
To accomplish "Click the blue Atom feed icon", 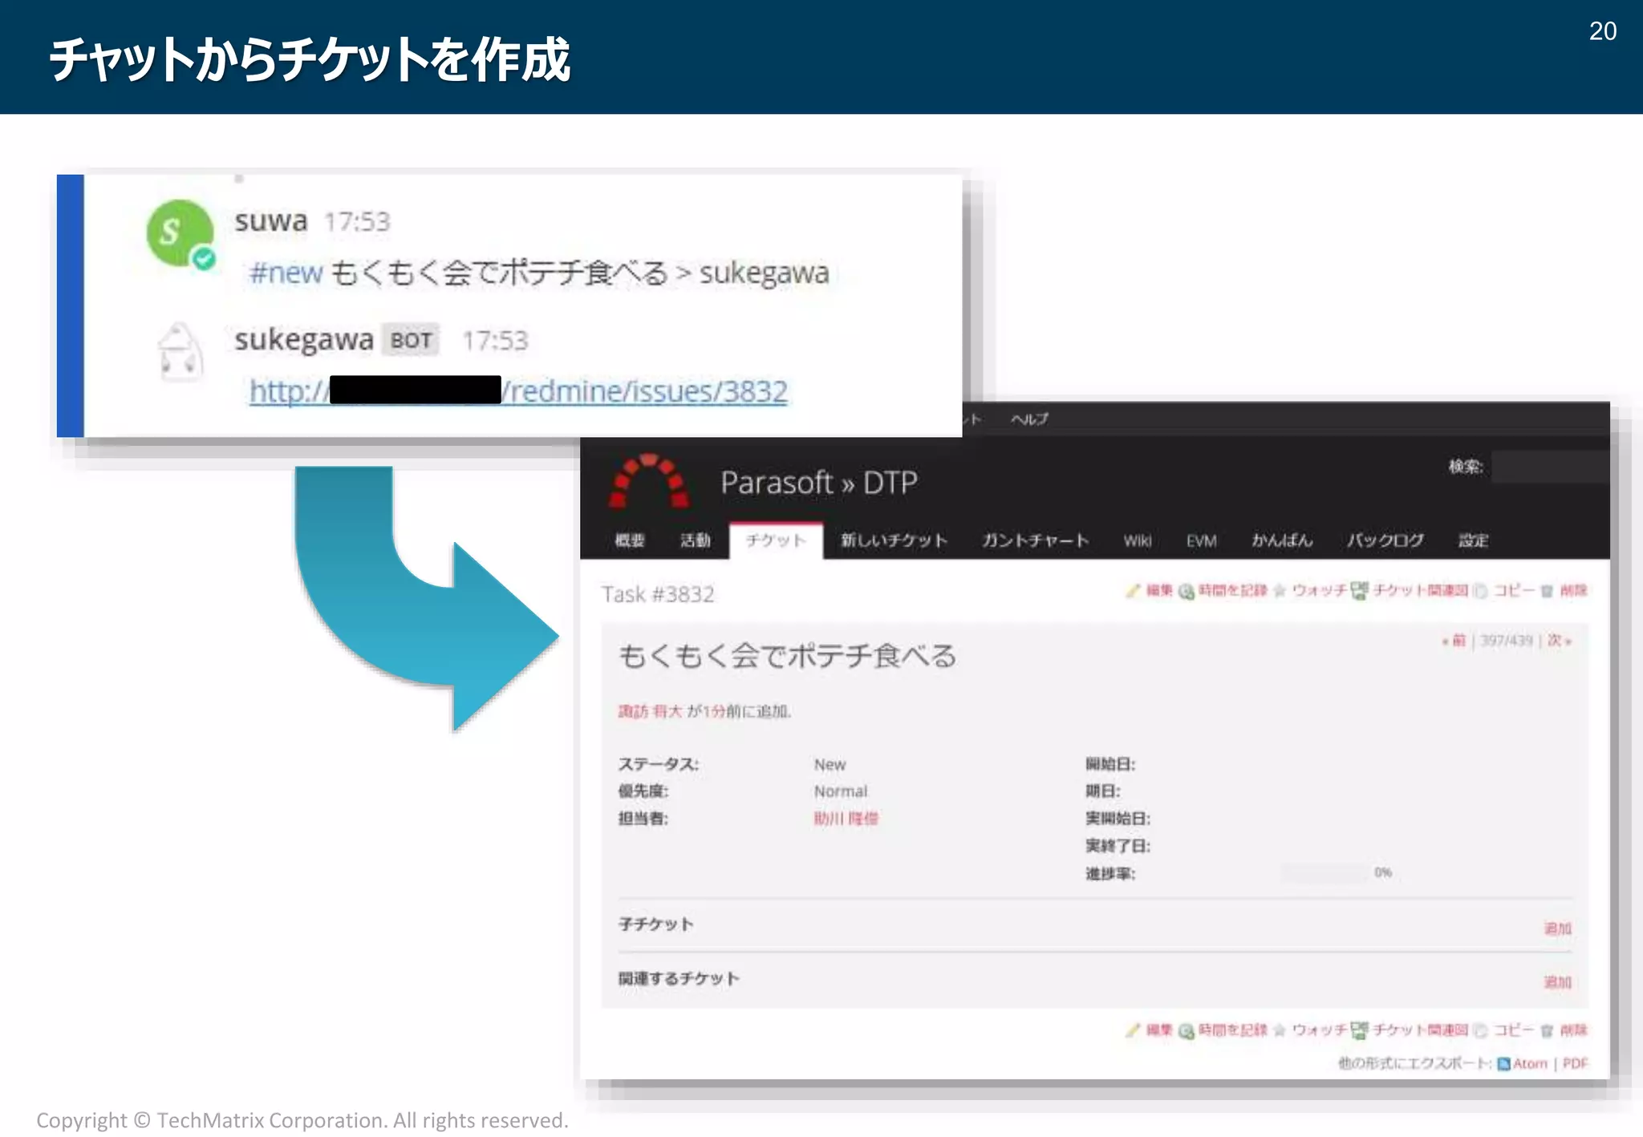I will [1504, 1064].
